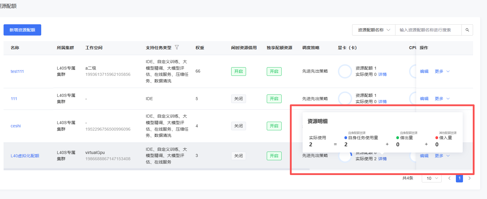Open the test111 quota link
The image size is (487, 199).
(17, 71)
